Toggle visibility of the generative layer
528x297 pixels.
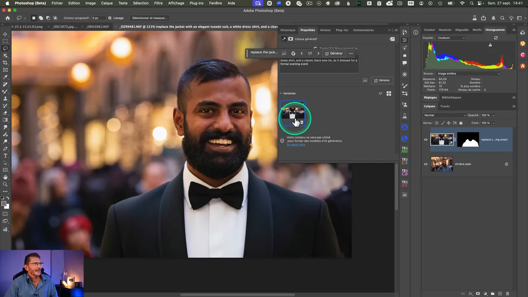[426, 140]
